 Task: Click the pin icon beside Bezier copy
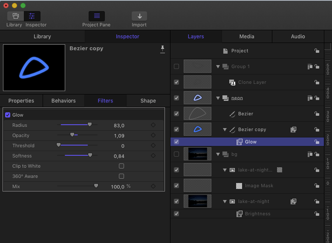[162, 49]
